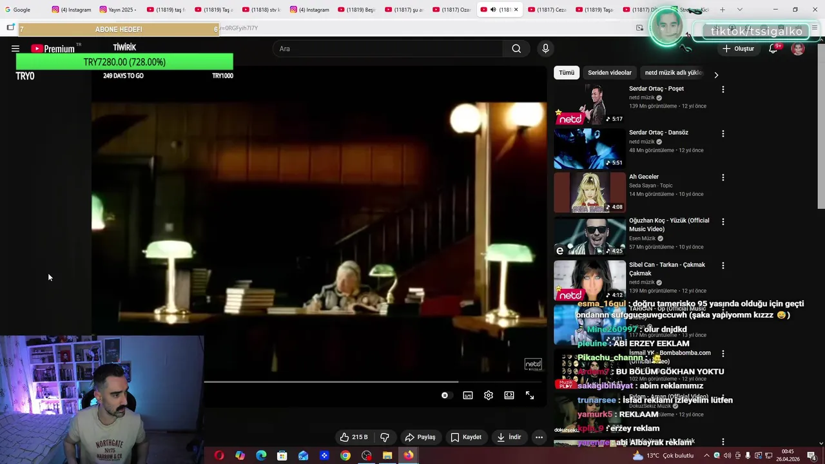Download the video with İndir
825x464 pixels.
click(x=509, y=437)
